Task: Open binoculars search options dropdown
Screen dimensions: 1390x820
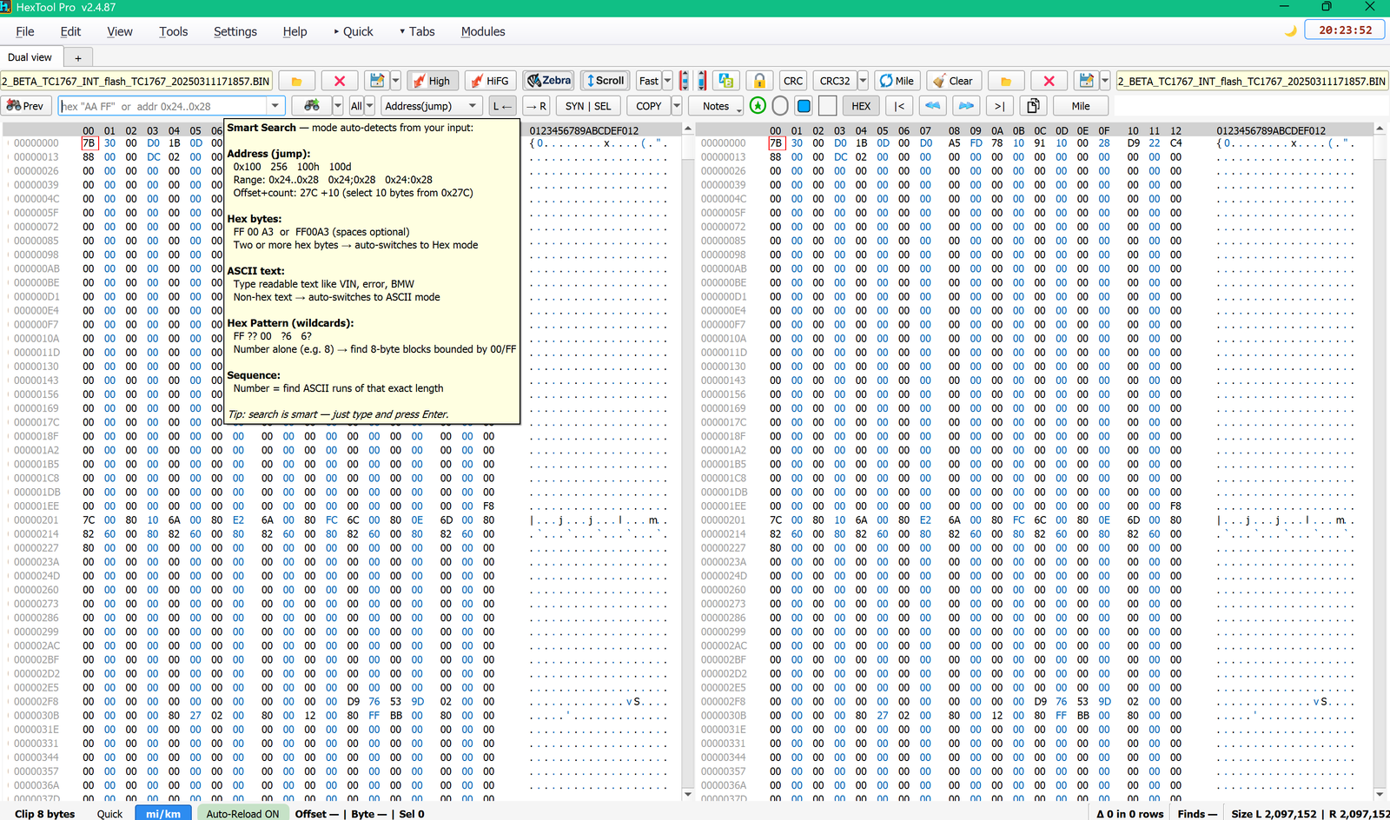Action: point(338,106)
